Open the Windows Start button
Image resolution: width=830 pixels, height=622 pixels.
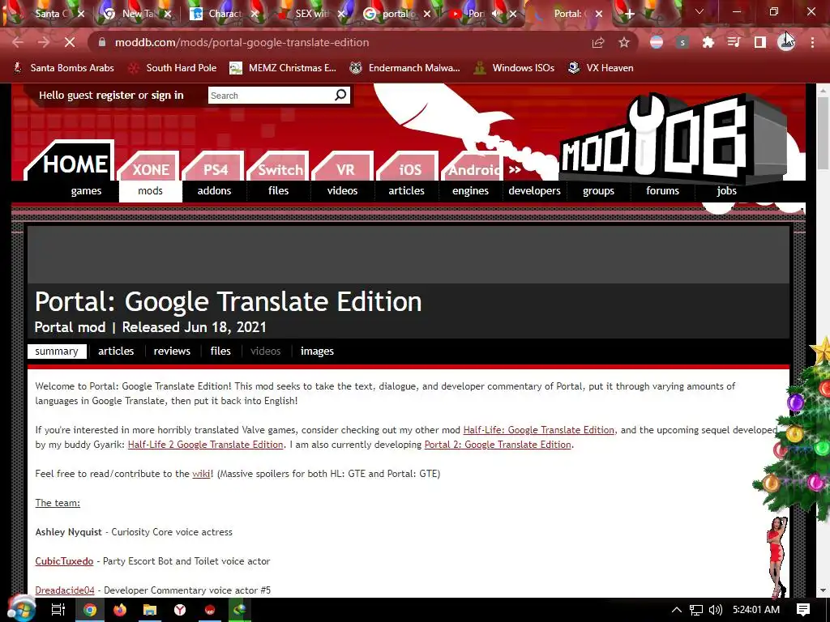pyautogui.click(x=21, y=609)
